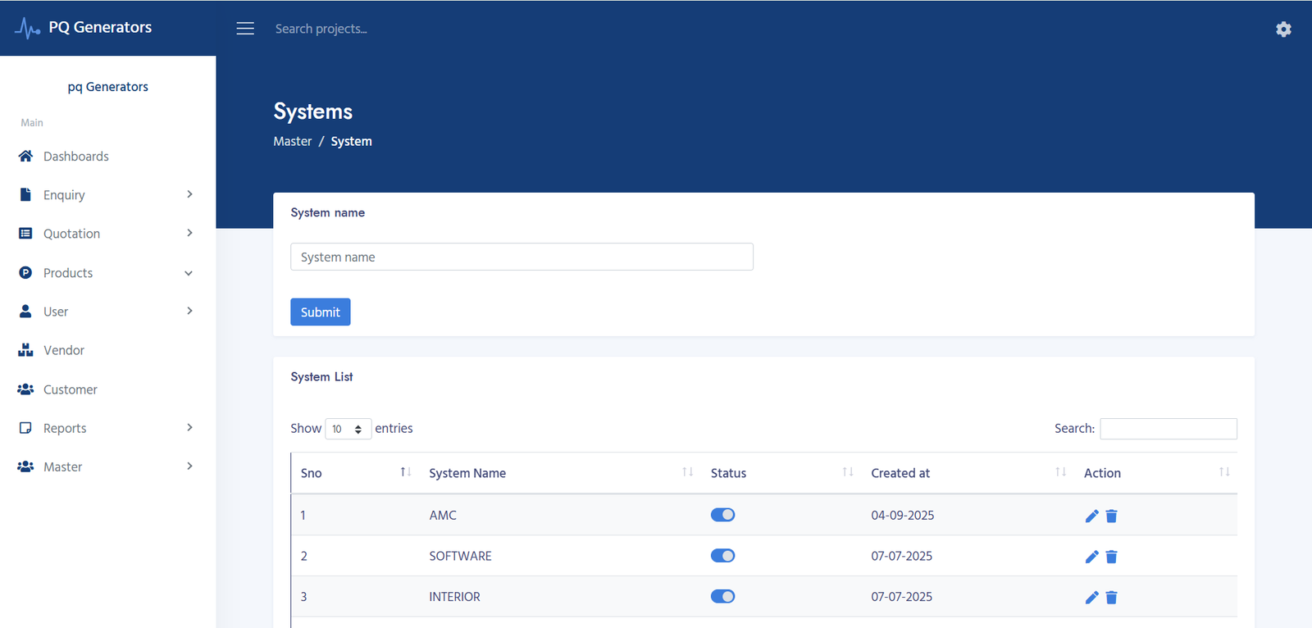The image size is (1312, 628).
Task: Open Dashboards from the sidebar
Action: pos(75,157)
